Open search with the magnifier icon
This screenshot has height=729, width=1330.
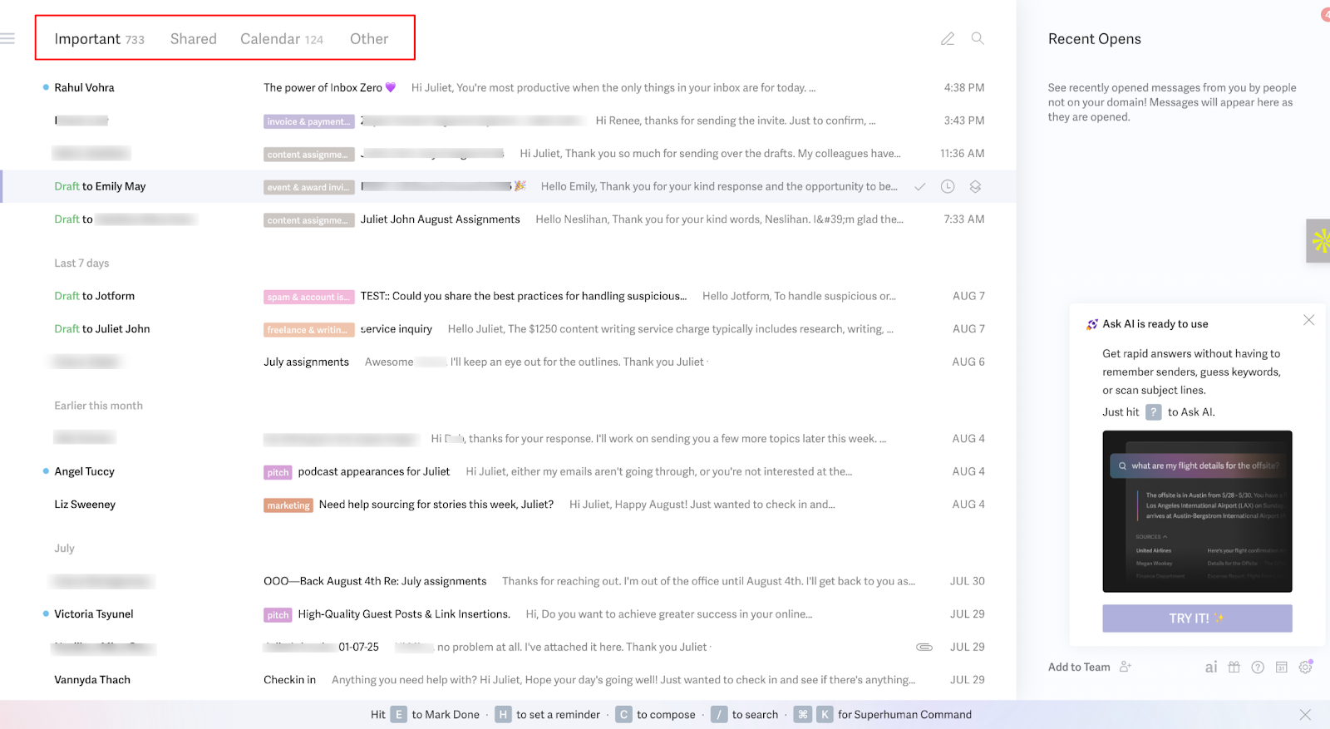click(x=978, y=38)
